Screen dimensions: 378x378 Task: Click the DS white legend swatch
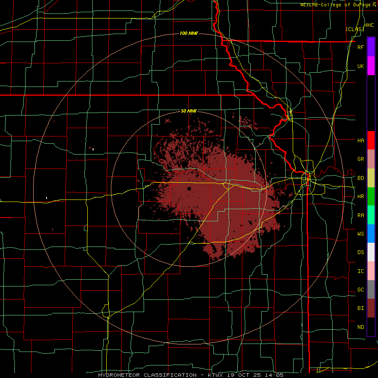click(x=371, y=252)
